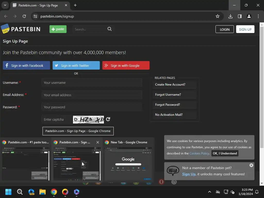Sign in with Twitter
Image resolution: width=264 pixels, height=198 pixels.
pos(76,65)
